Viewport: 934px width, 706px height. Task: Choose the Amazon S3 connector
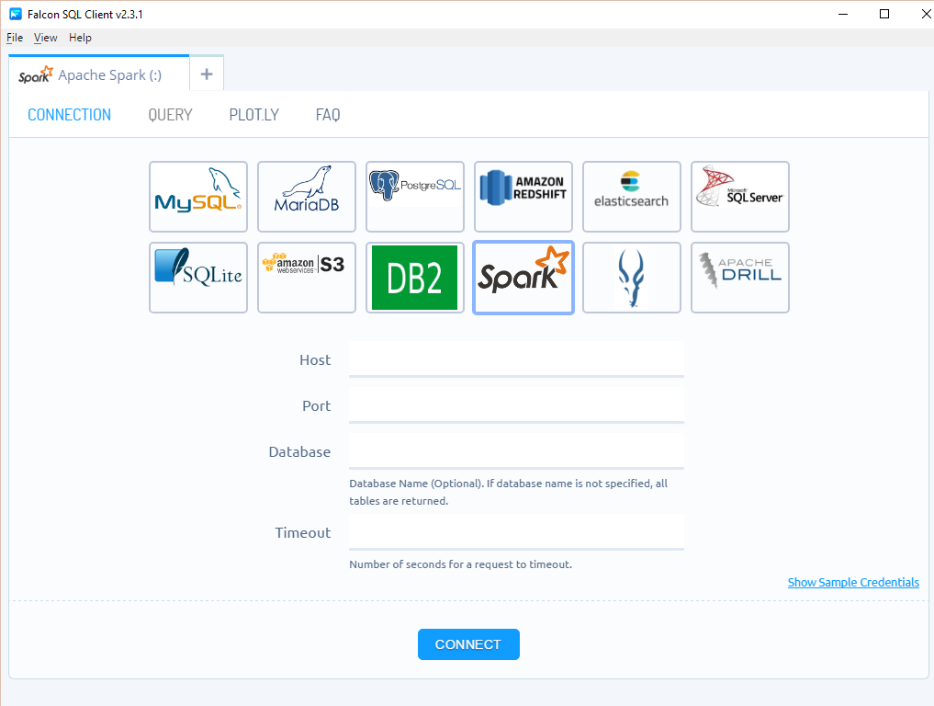point(307,278)
